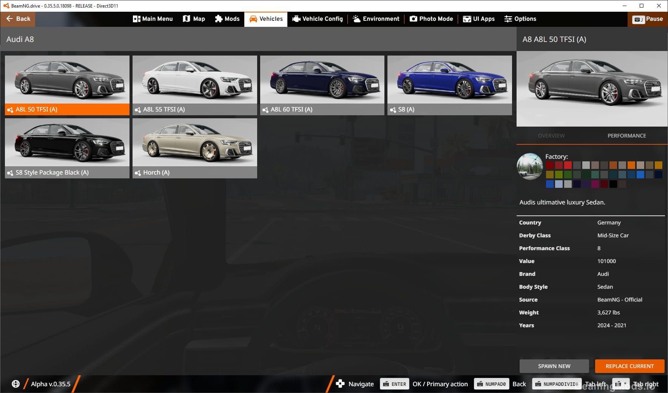The image size is (668, 393).
Task: Pick the beige Horch (A) configuration
Action: (x=195, y=148)
